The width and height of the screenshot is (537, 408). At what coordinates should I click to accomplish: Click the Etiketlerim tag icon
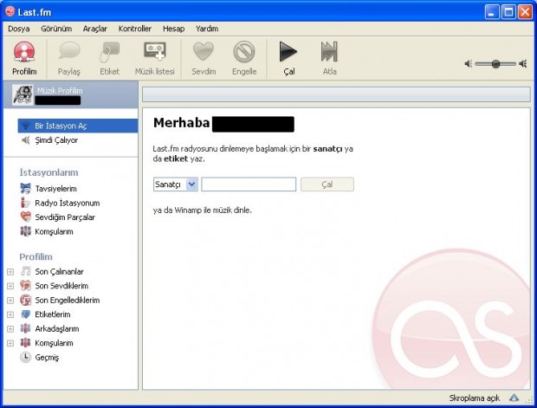tap(26, 314)
